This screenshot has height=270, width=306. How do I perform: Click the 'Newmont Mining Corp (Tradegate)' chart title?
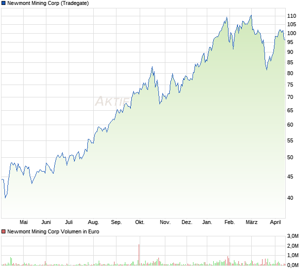pyautogui.click(x=48, y=3)
